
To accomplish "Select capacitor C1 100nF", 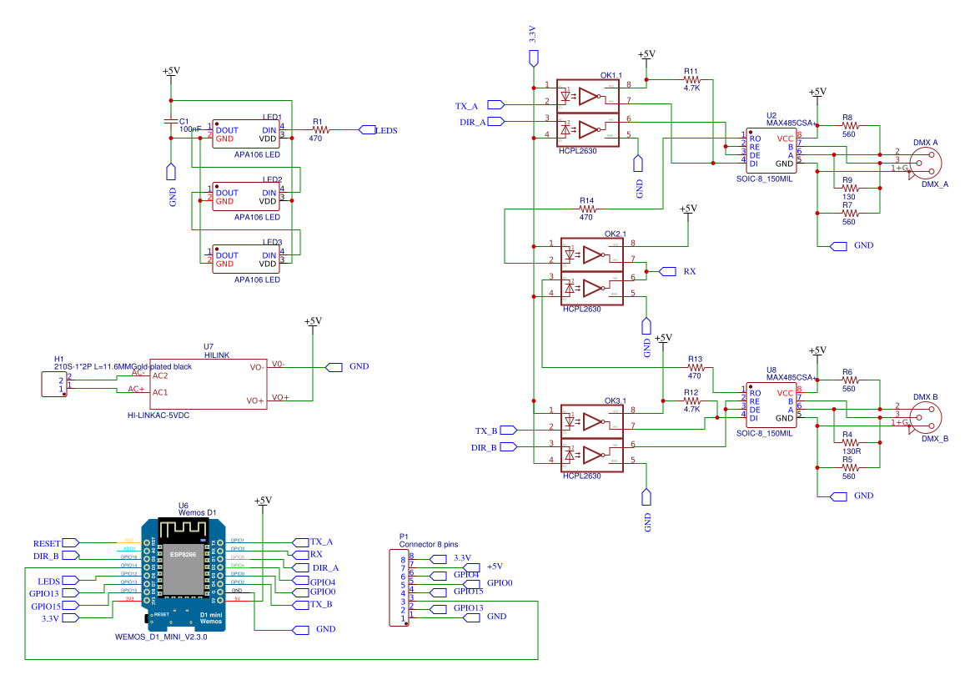I will tap(171, 121).
